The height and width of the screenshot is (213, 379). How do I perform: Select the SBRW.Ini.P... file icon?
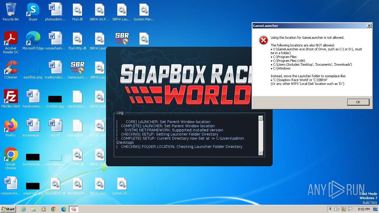pyautogui.click(x=99, y=12)
